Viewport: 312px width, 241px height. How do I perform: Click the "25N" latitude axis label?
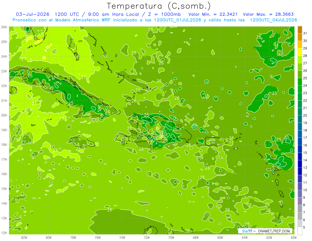(4, 42)
